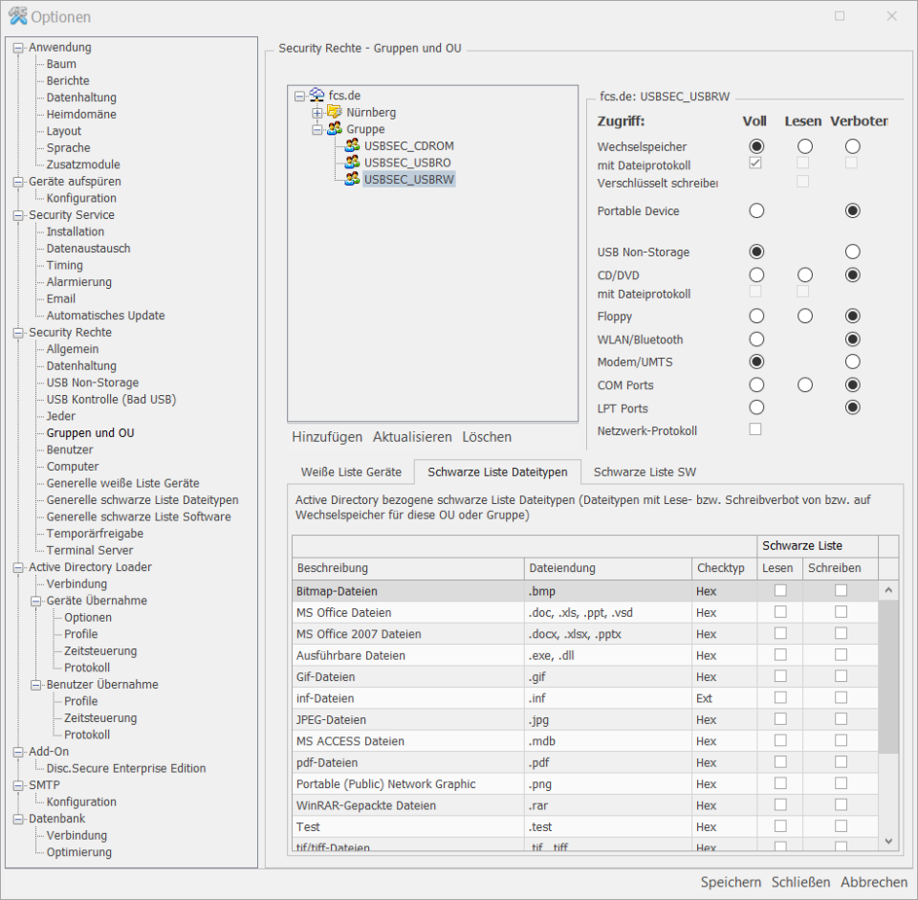Viewport: 918px width, 900px height.
Task: Select Verboten for USB Non-Storage
Action: pyautogui.click(x=852, y=252)
